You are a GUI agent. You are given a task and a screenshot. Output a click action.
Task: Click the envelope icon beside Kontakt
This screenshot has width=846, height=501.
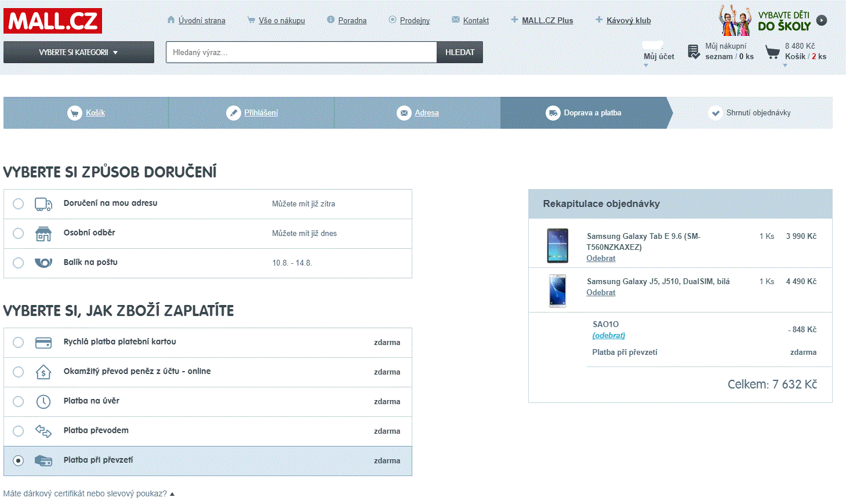pos(455,20)
